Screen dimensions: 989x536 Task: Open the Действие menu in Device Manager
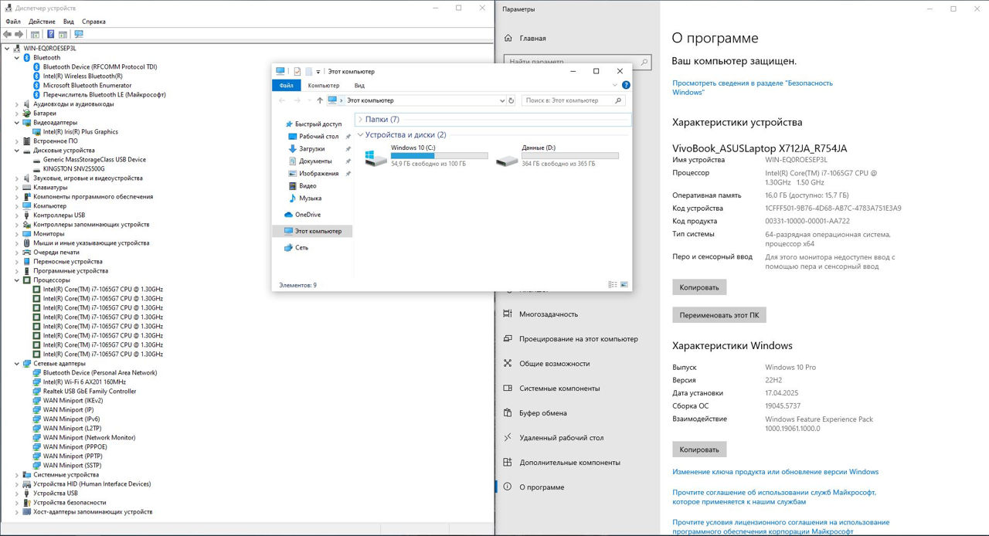pos(42,22)
